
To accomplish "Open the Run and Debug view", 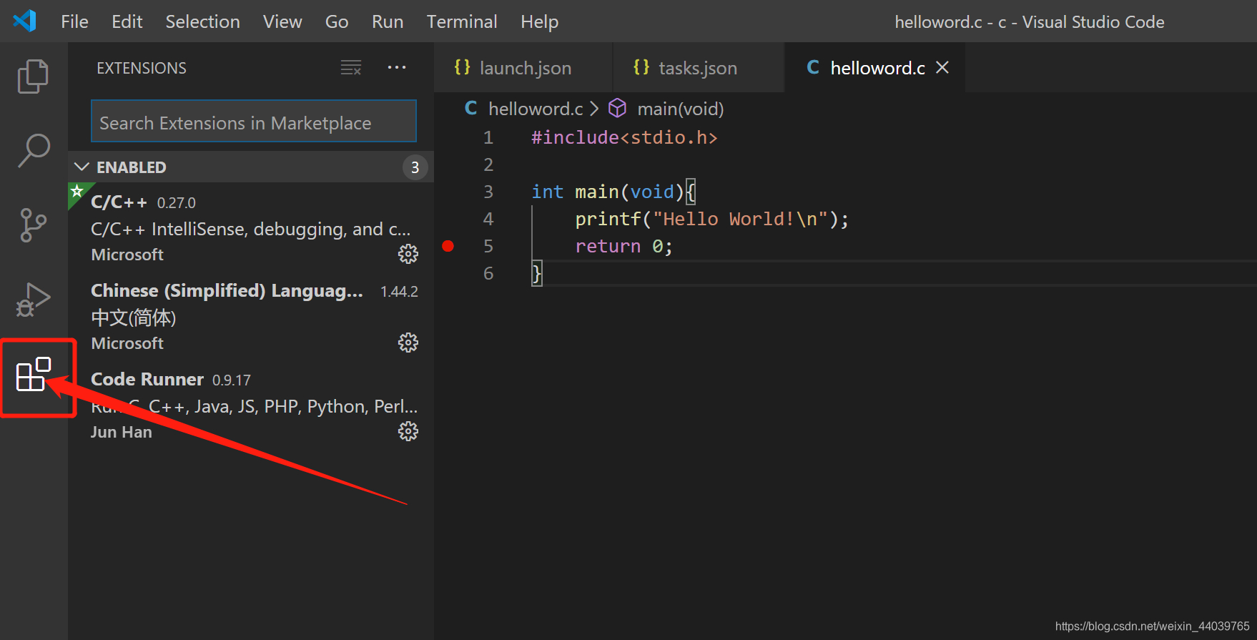I will [33, 300].
